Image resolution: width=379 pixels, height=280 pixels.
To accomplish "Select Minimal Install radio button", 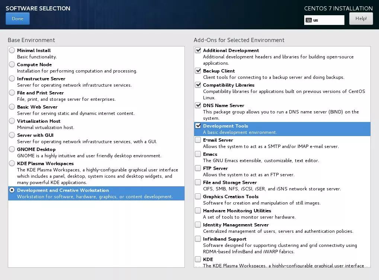I will [x=12, y=51].
